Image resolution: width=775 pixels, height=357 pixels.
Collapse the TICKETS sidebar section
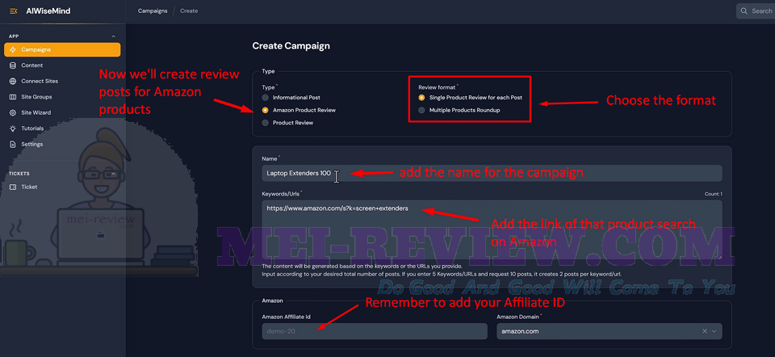(x=113, y=174)
